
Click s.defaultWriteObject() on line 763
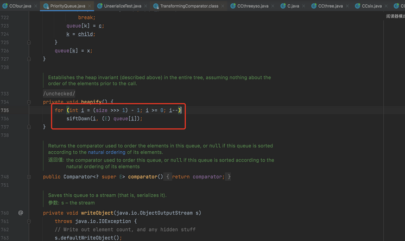(x=88, y=238)
